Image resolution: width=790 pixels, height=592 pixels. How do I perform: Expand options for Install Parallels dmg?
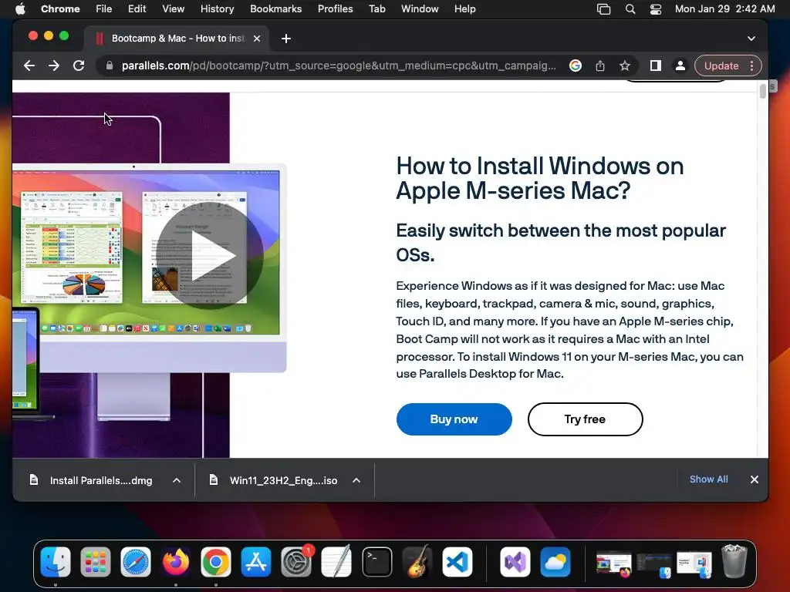(x=177, y=480)
